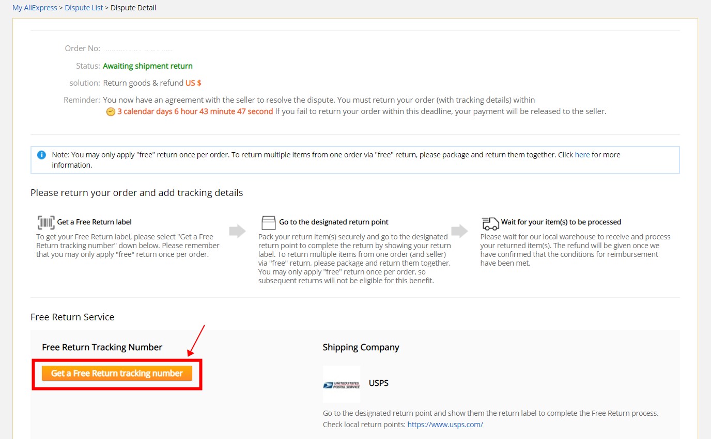Click the gray arrow before the truck step

tap(459, 231)
